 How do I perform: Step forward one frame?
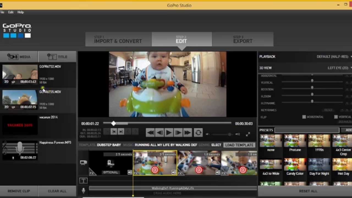178,133
